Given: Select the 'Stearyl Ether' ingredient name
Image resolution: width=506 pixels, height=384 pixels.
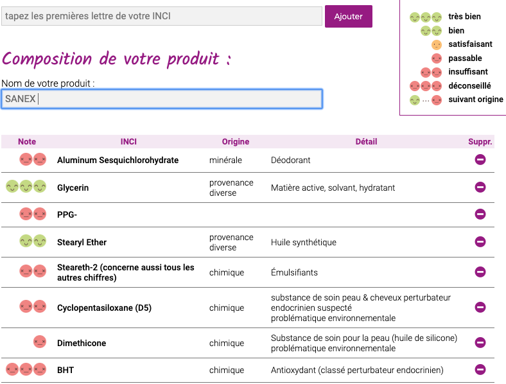Looking at the screenshot, I should (x=82, y=242).
